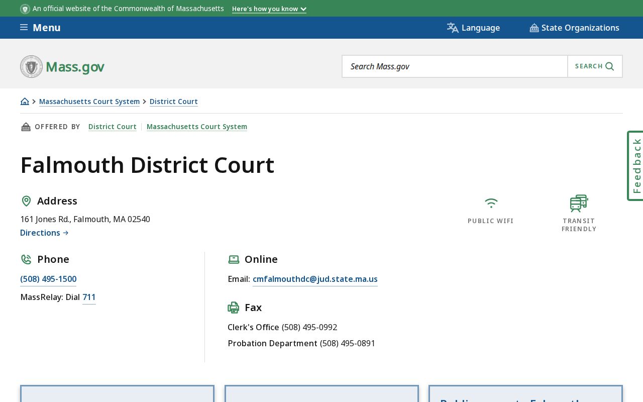This screenshot has height=402, width=643.
Task: Click the official website shield icon
Action: point(25,9)
